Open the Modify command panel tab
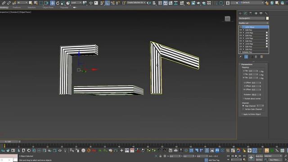This screenshot has height=162, width=288. [245, 13]
